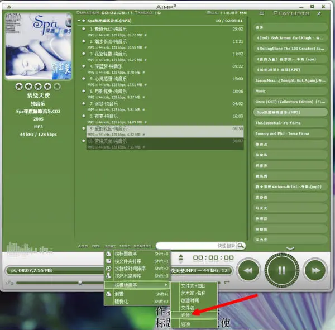Viewport: 335px width, 330px height.
Task: Click the track info seek bar
Action: click(x=119, y=271)
